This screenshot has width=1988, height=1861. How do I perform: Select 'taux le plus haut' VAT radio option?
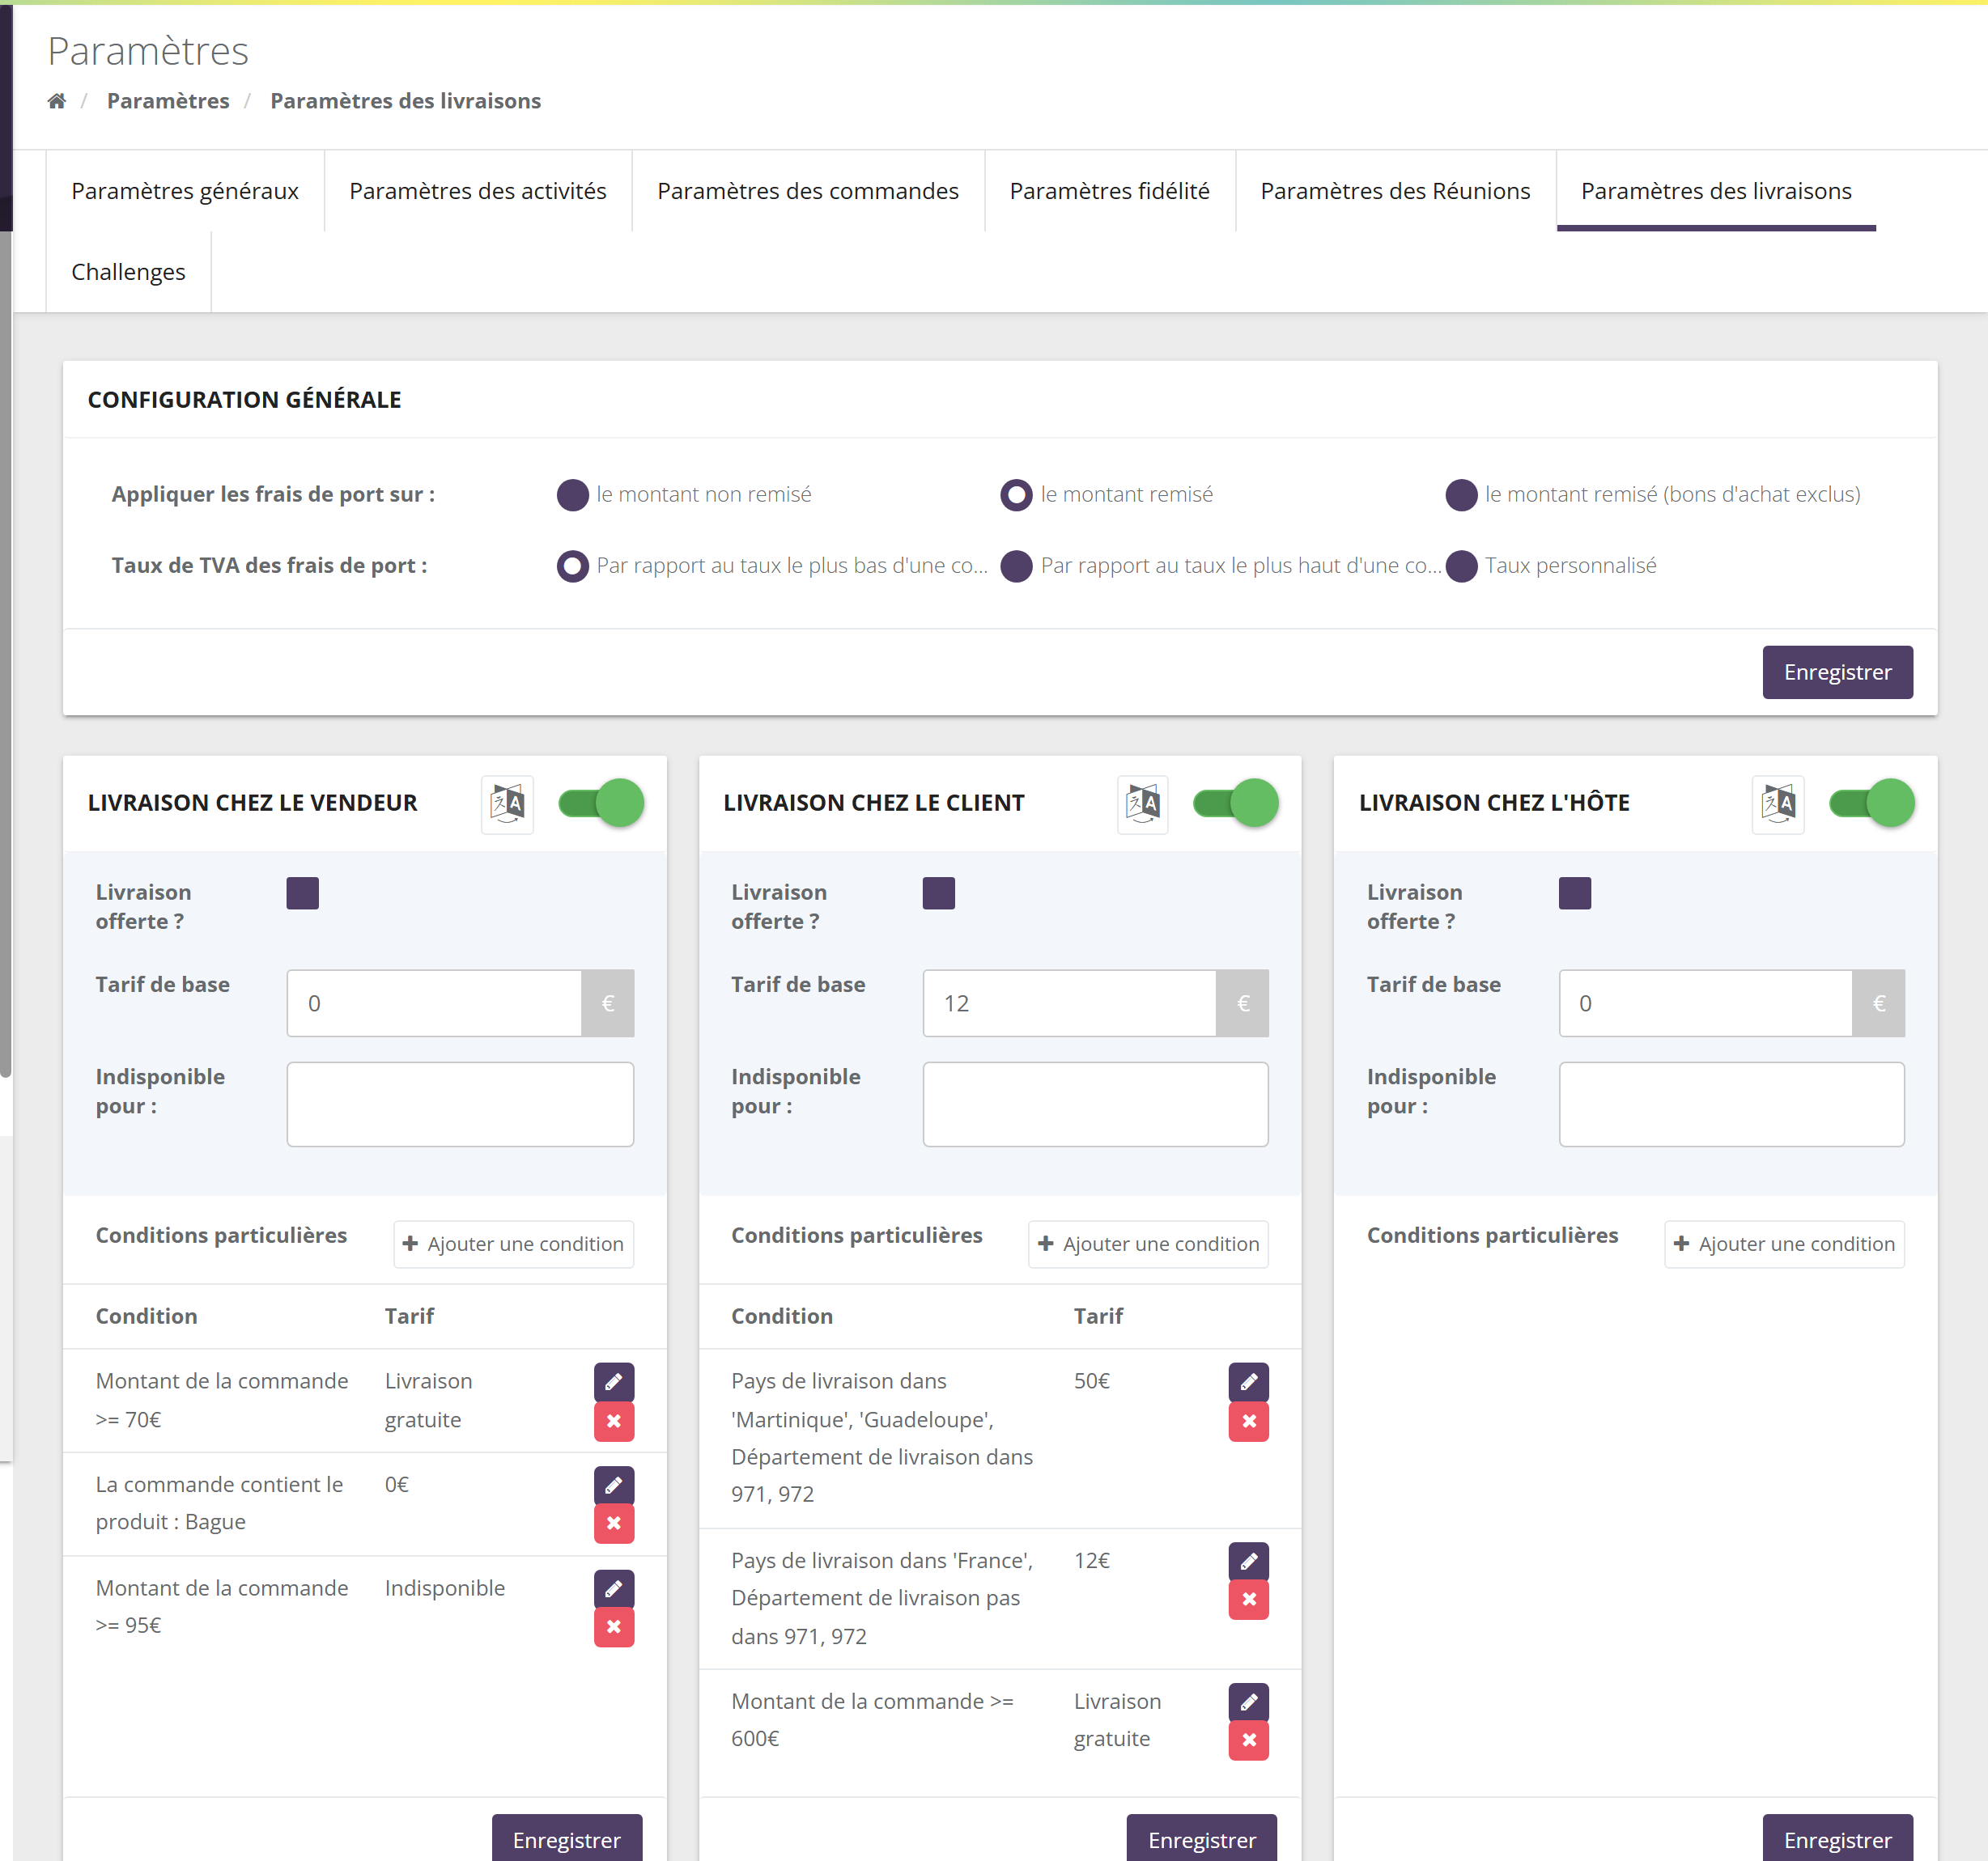tap(1017, 566)
